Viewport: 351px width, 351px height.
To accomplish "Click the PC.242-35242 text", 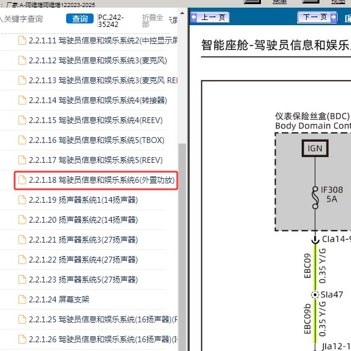I will [111, 21].
